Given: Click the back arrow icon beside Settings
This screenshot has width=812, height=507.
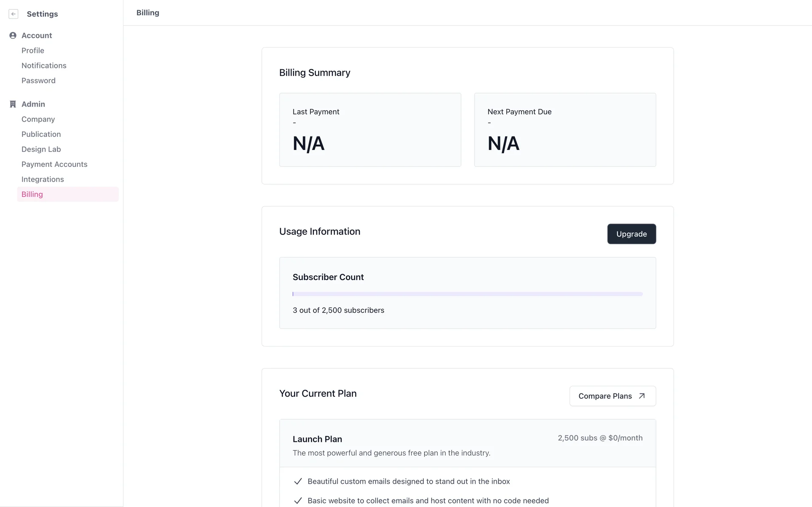Looking at the screenshot, I should pos(14,14).
